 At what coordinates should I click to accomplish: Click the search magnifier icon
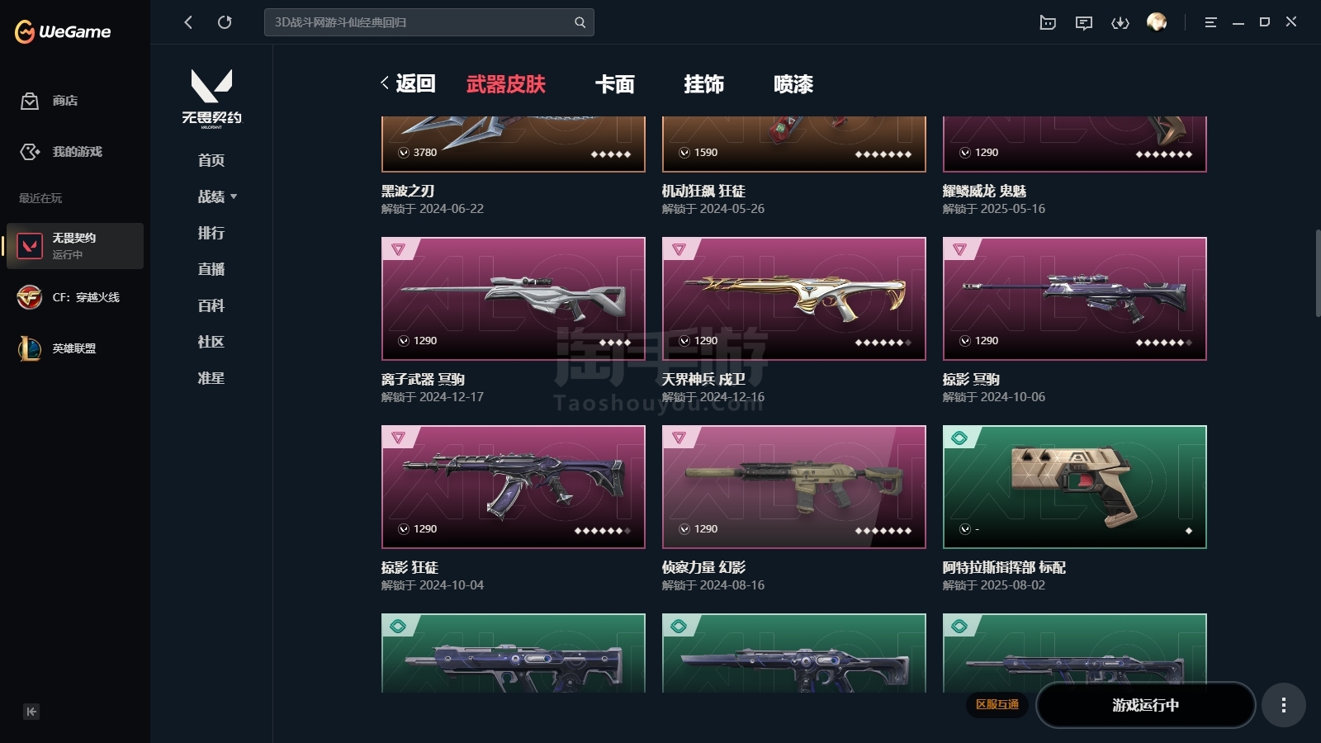point(580,22)
